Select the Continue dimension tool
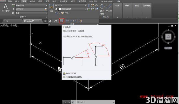Screen dimensions: 179x104 66,13
